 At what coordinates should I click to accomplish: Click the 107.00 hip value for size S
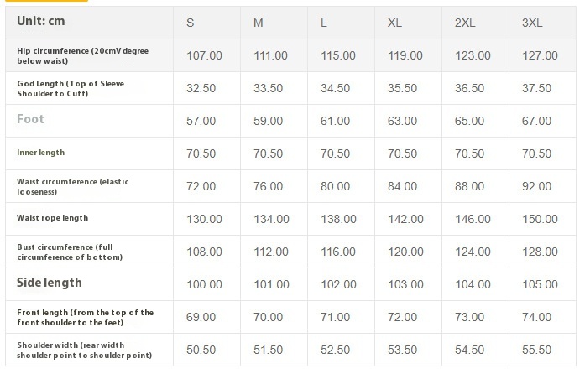204,55
